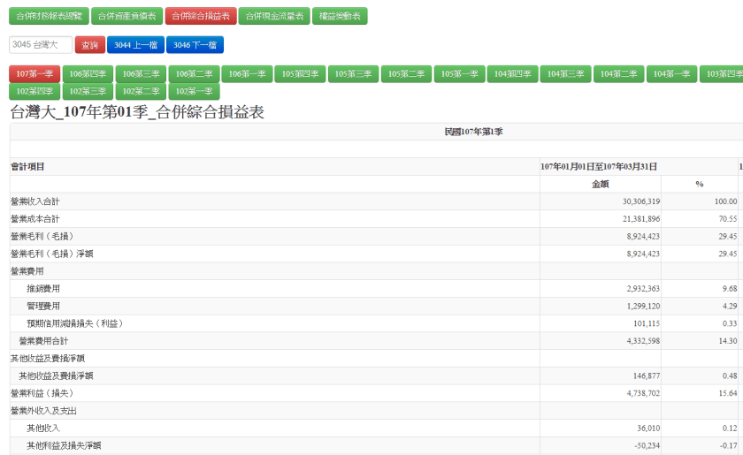View the 104第四季 quarter report
This screenshot has width=743, height=455.
click(512, 74)
